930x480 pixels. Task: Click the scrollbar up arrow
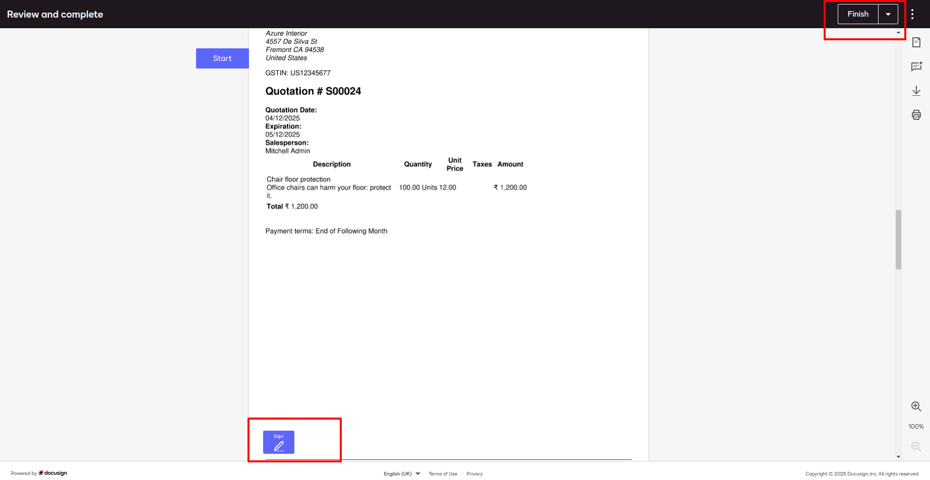tap(898, 32)
